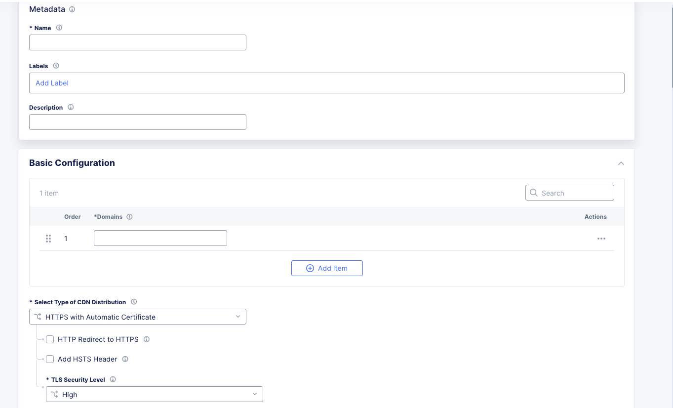The height and width of the screenshot is (408, 673).
Task: Open the Select Type of CDN Distribution dropdown
Action: (138, 317)
